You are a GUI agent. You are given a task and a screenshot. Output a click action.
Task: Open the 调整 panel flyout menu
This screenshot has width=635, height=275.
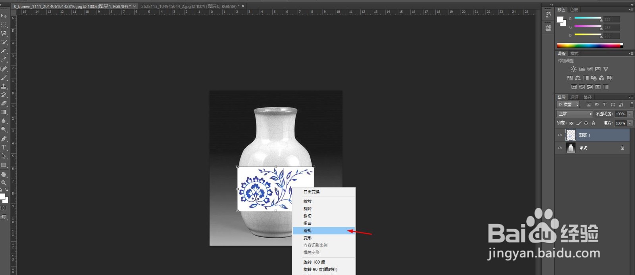[631, 53]
